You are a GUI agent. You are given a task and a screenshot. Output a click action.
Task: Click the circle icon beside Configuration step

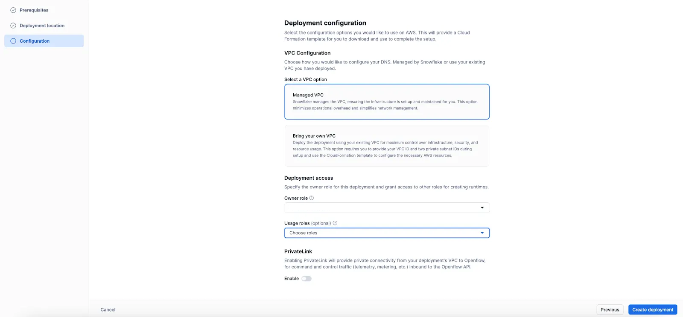tap(12, 41)
